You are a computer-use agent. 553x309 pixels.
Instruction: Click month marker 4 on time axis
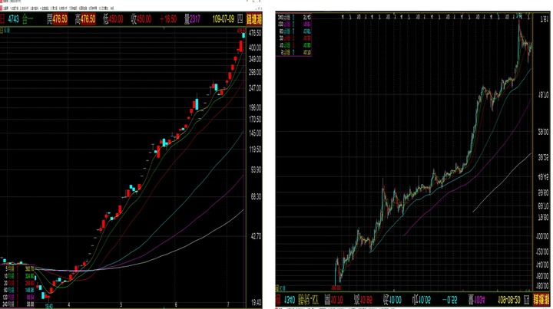tap(69, 304)
